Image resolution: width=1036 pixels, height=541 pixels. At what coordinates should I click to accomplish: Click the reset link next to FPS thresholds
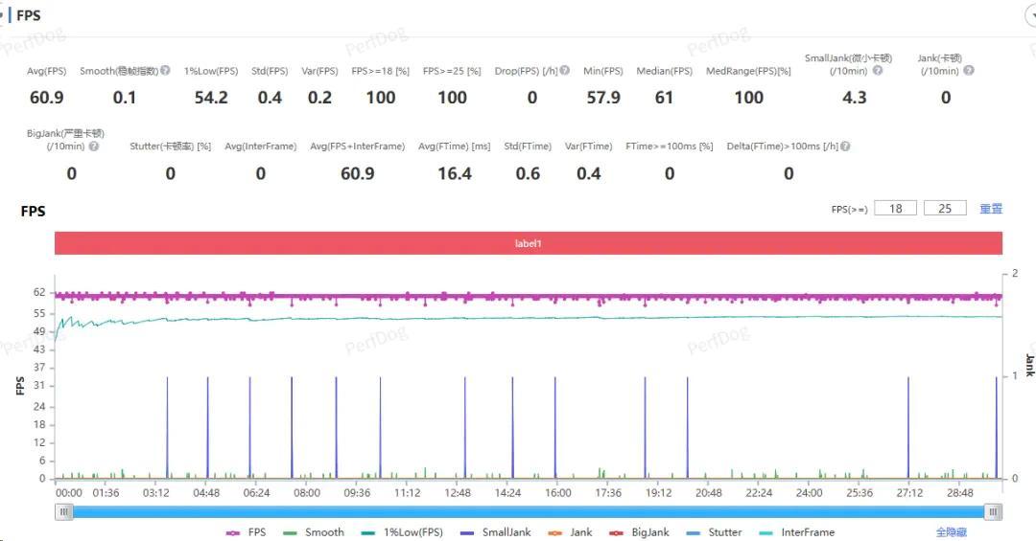tap(990, 209)
